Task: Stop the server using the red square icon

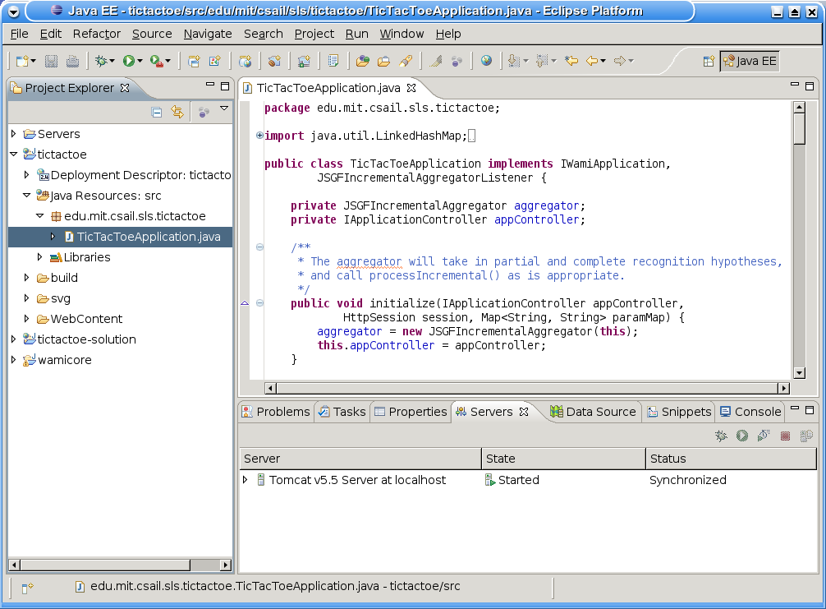Action: point(785,436)
